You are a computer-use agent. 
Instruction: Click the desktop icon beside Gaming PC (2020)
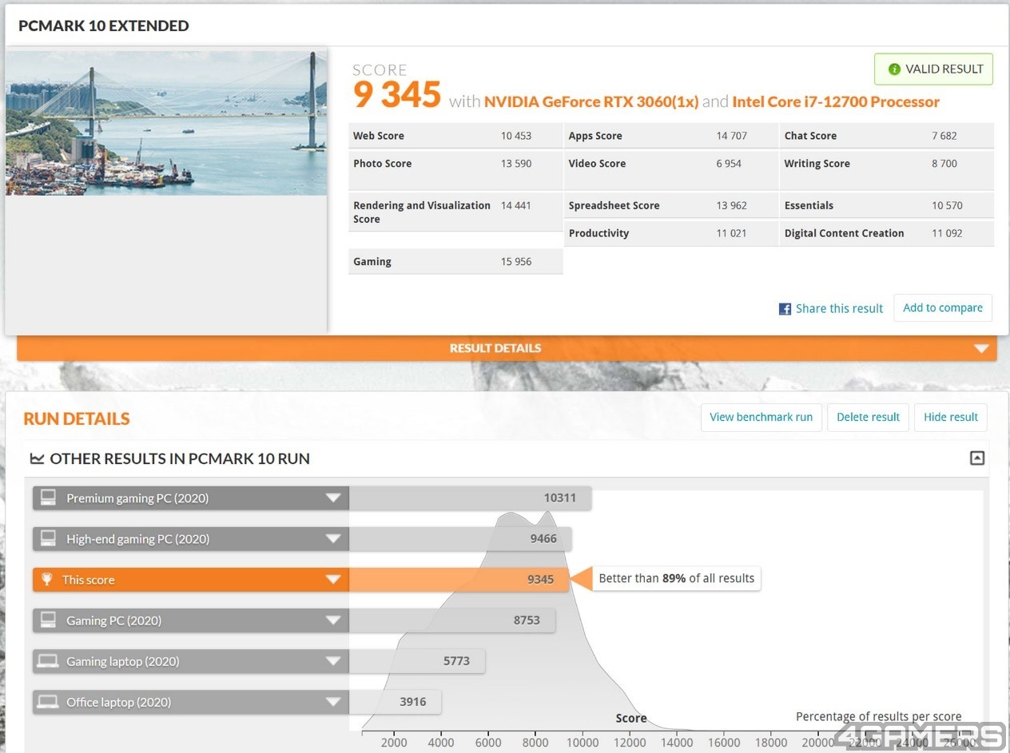coord(48,620)
